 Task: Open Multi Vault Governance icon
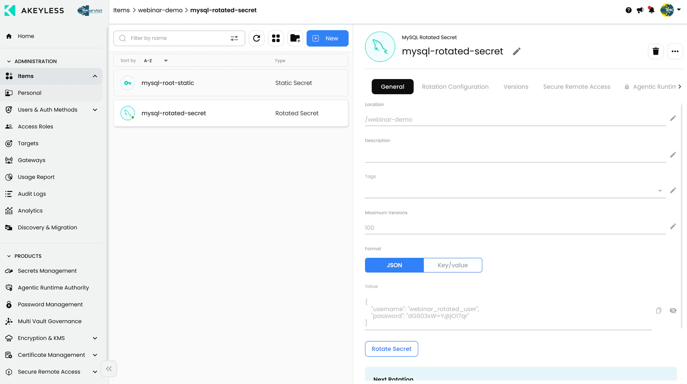click(9, 321)
